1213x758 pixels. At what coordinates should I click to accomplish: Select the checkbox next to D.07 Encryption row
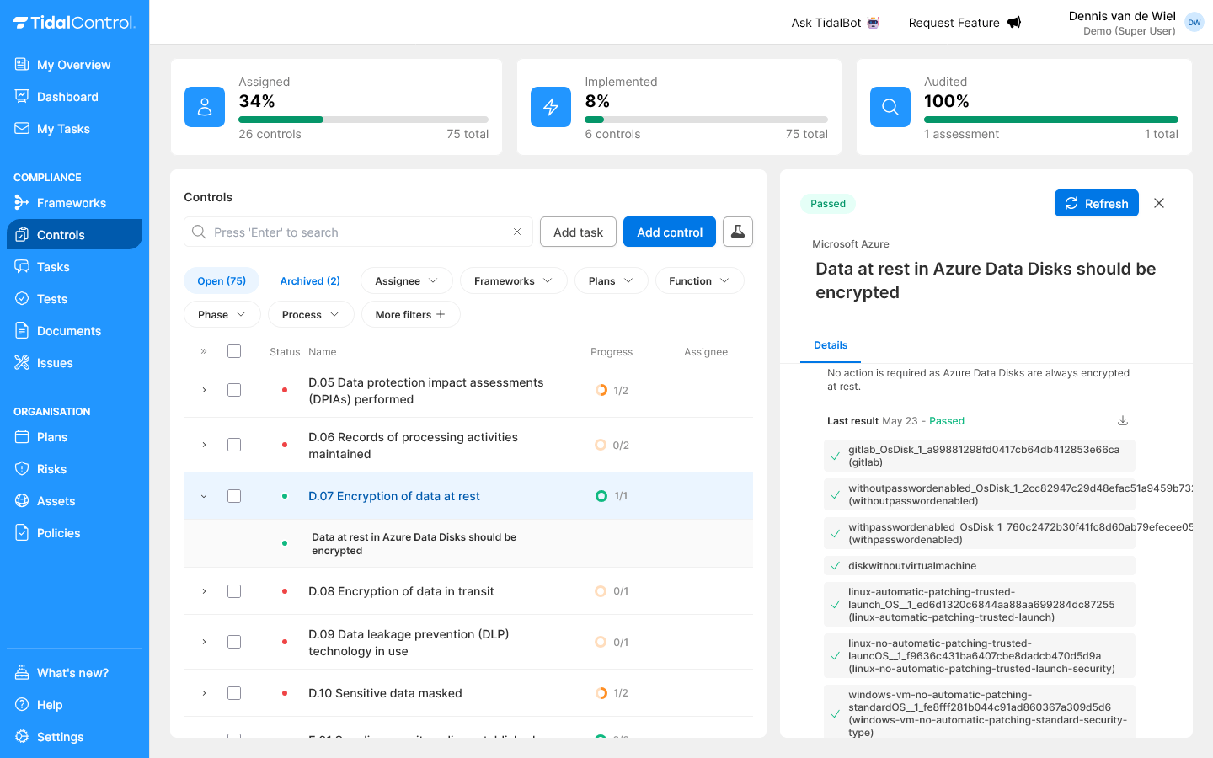234,496
